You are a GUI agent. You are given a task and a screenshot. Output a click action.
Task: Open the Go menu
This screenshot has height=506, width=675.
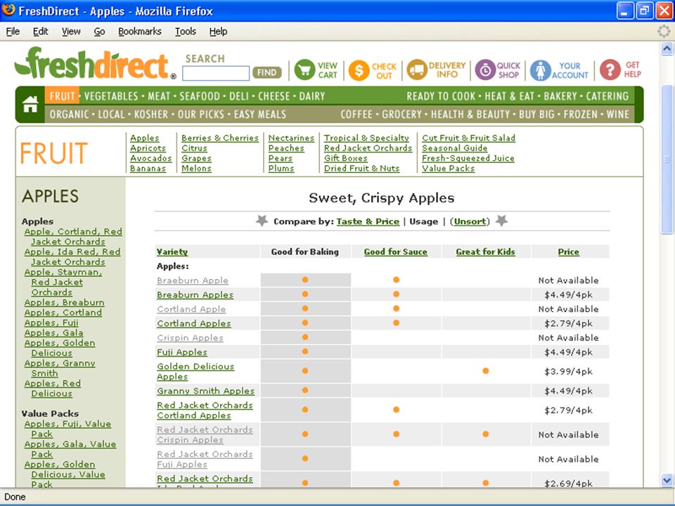[x=99, y=32]
